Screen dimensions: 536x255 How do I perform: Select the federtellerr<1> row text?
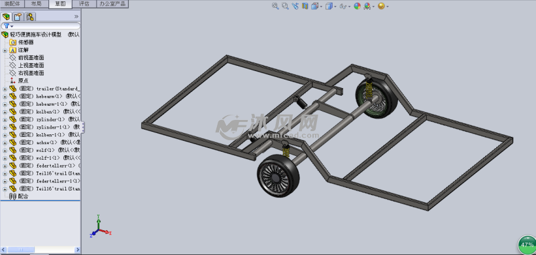(x=50, y=166)
